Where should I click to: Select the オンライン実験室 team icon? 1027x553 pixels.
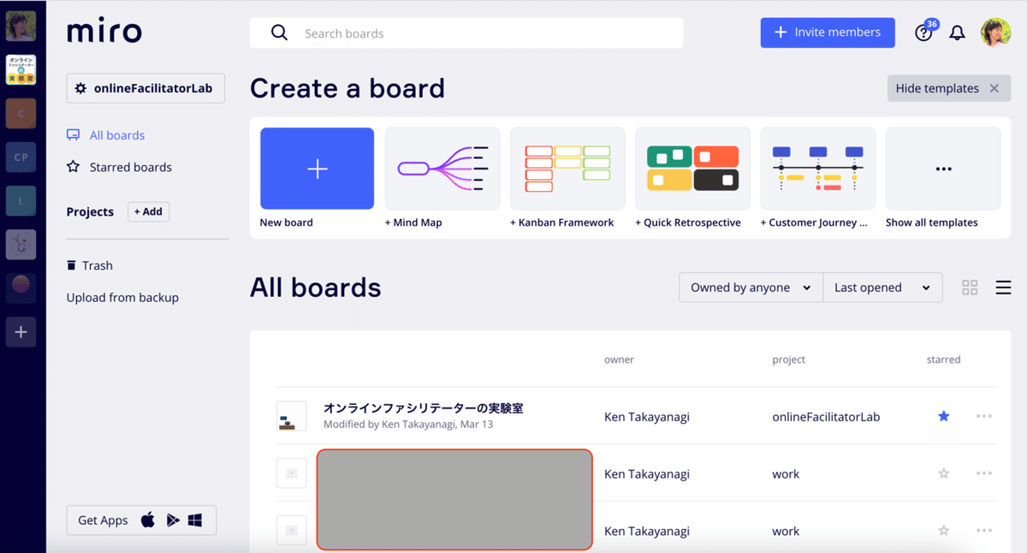(x=21, y=69)
